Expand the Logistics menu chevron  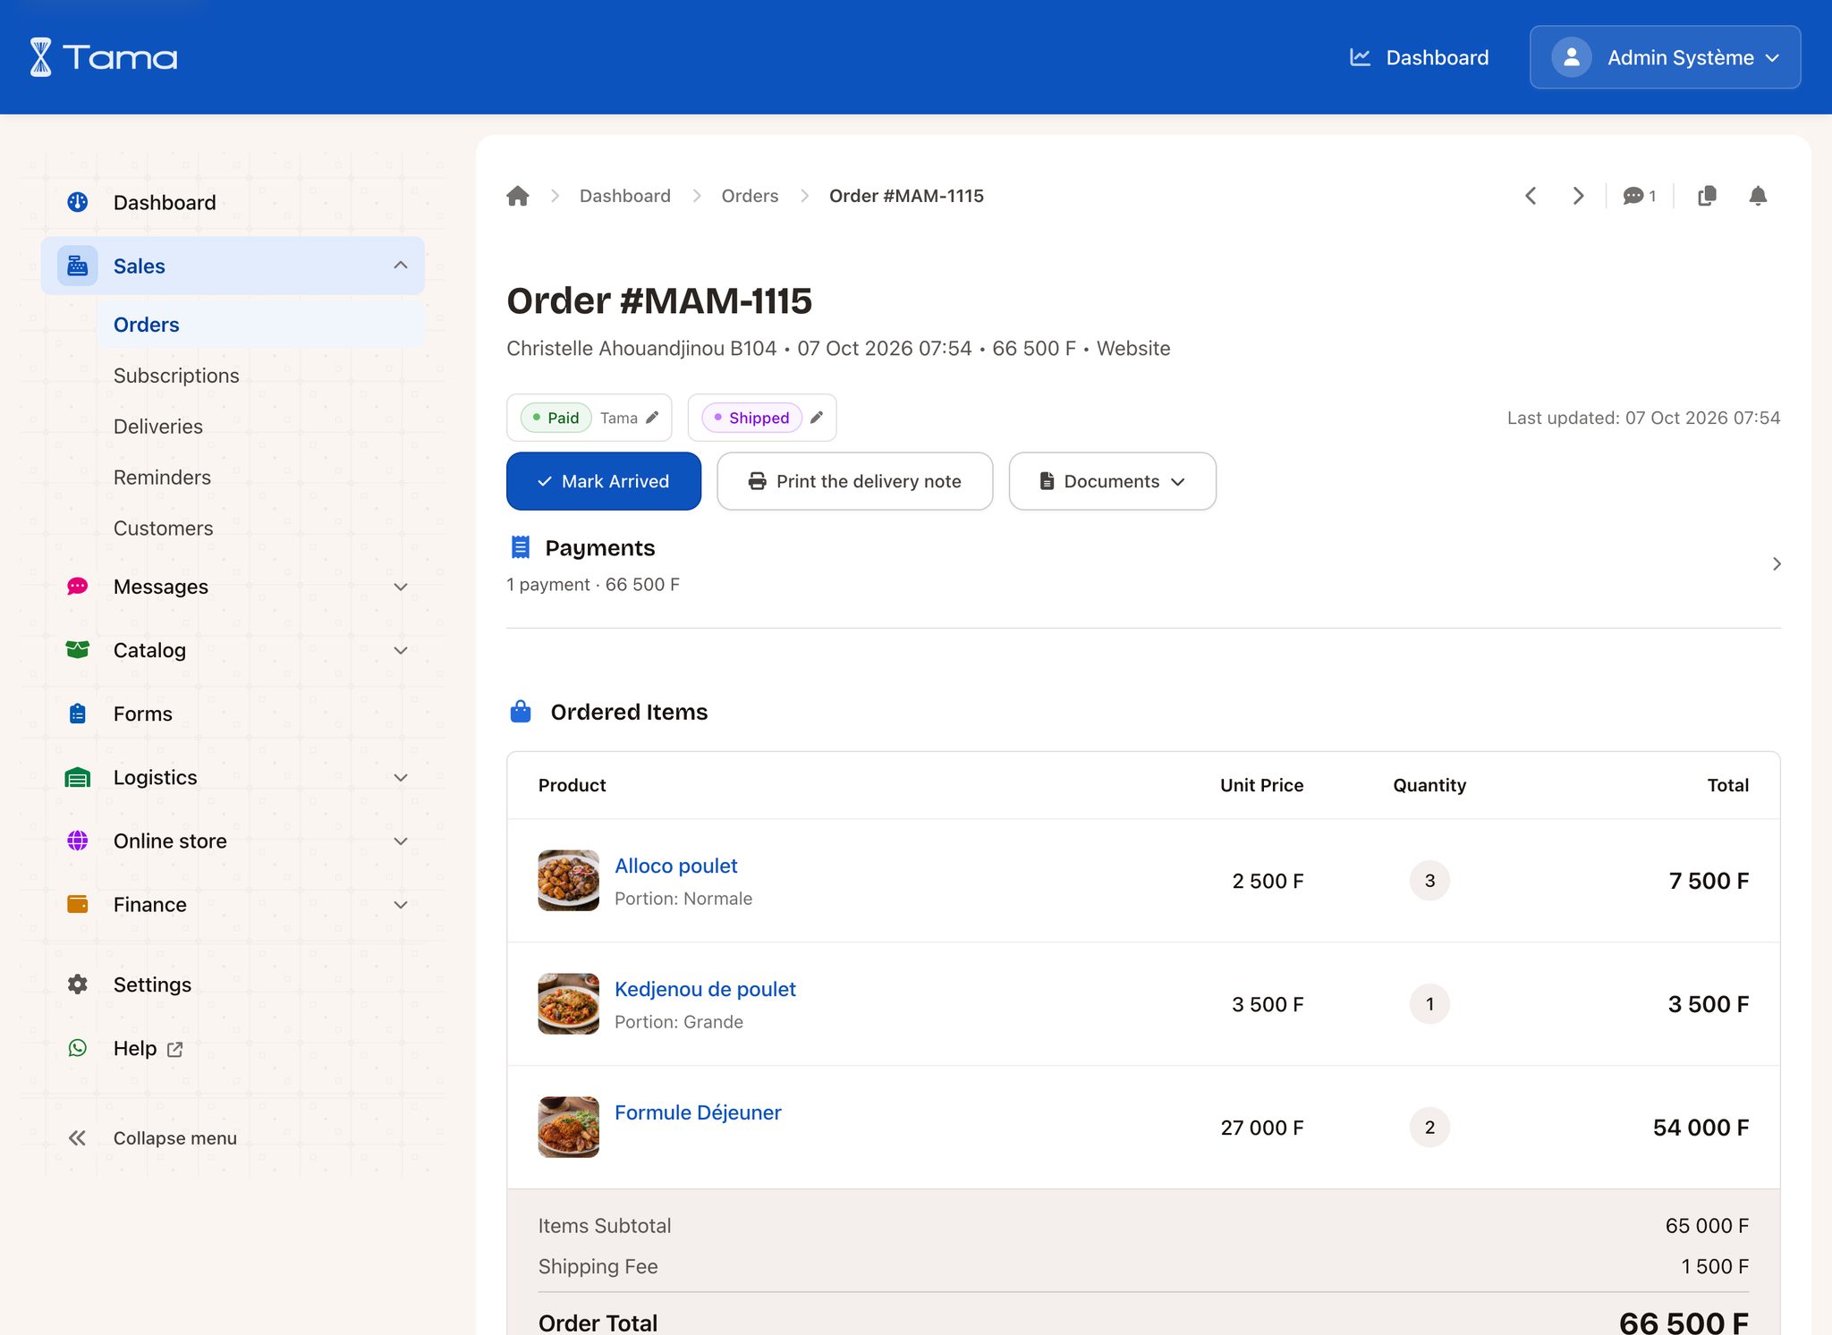click(401, 777)
